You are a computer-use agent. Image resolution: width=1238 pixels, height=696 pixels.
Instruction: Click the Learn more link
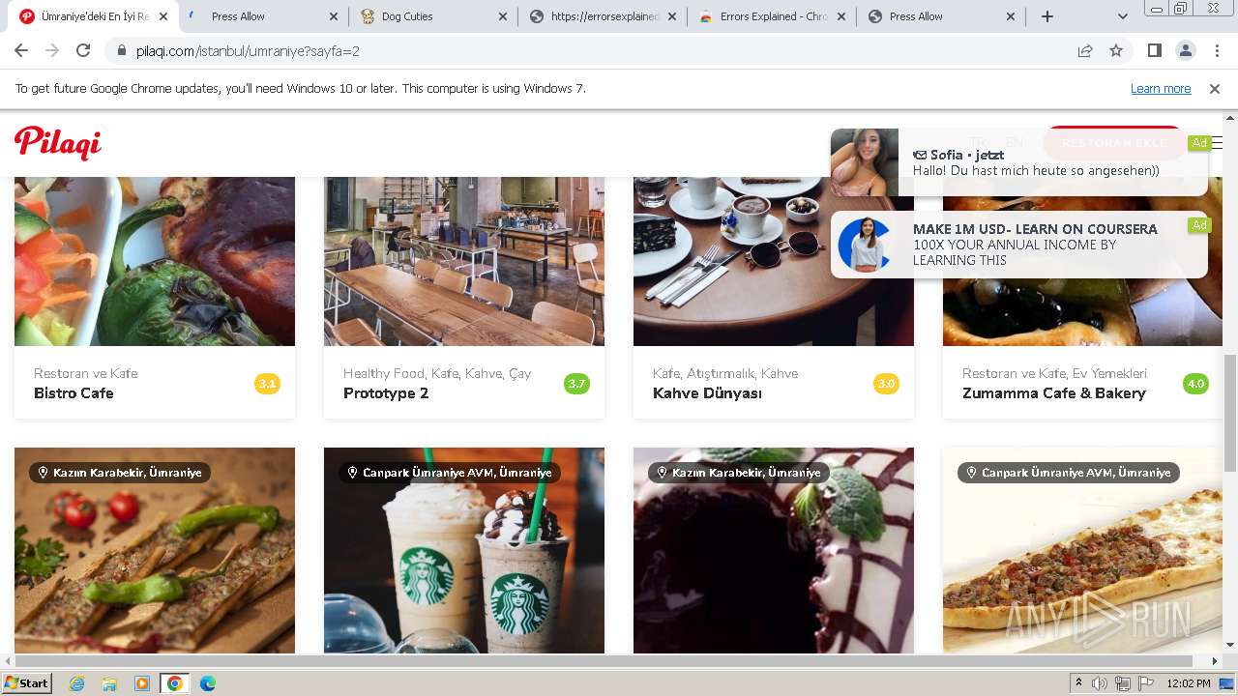point(1161,88)
